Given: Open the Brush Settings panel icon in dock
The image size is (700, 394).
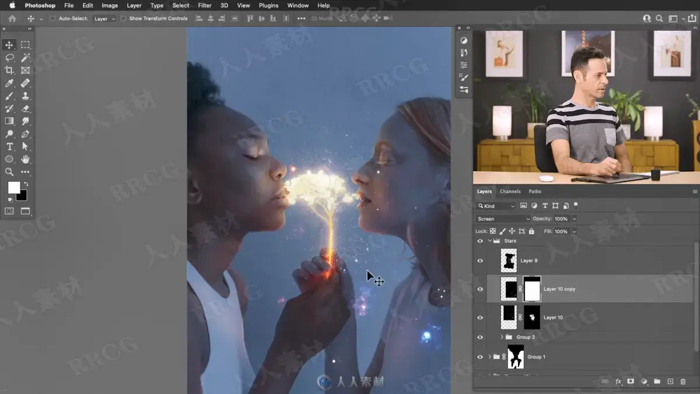Looking at the screenshot, I should tap(464, 78).
